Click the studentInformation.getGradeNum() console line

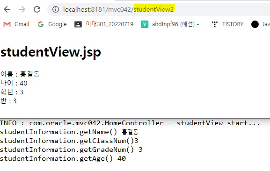pyautogui.click(x=71, y=150)
